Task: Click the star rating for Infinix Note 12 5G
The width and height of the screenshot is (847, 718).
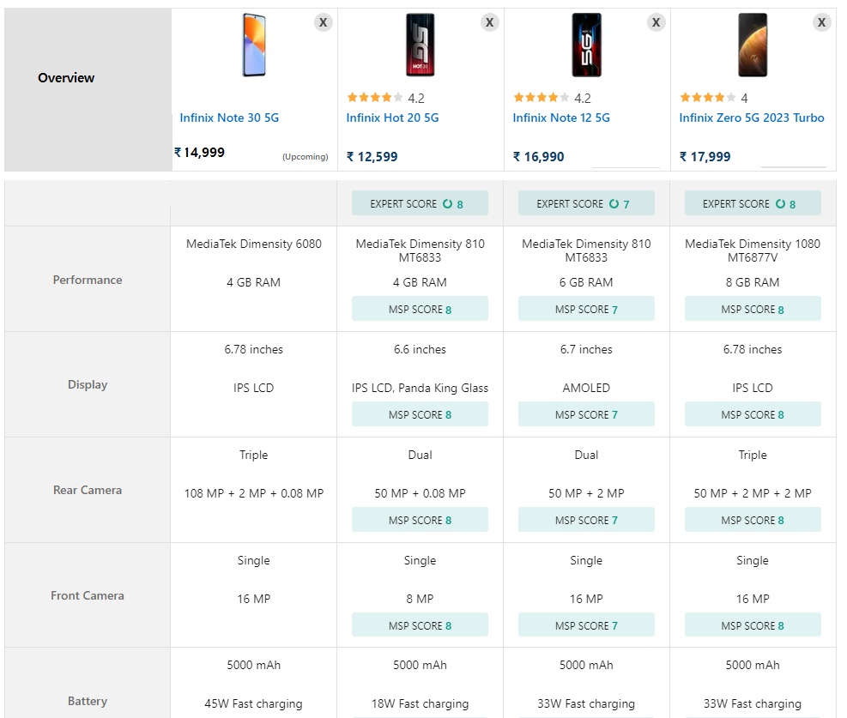Action: point(535,98)
